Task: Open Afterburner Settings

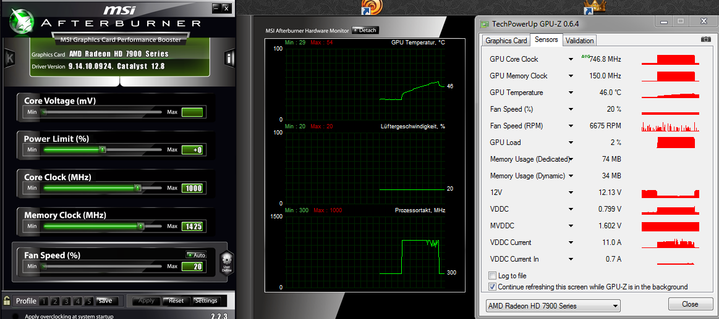Action: click(205, 300)
